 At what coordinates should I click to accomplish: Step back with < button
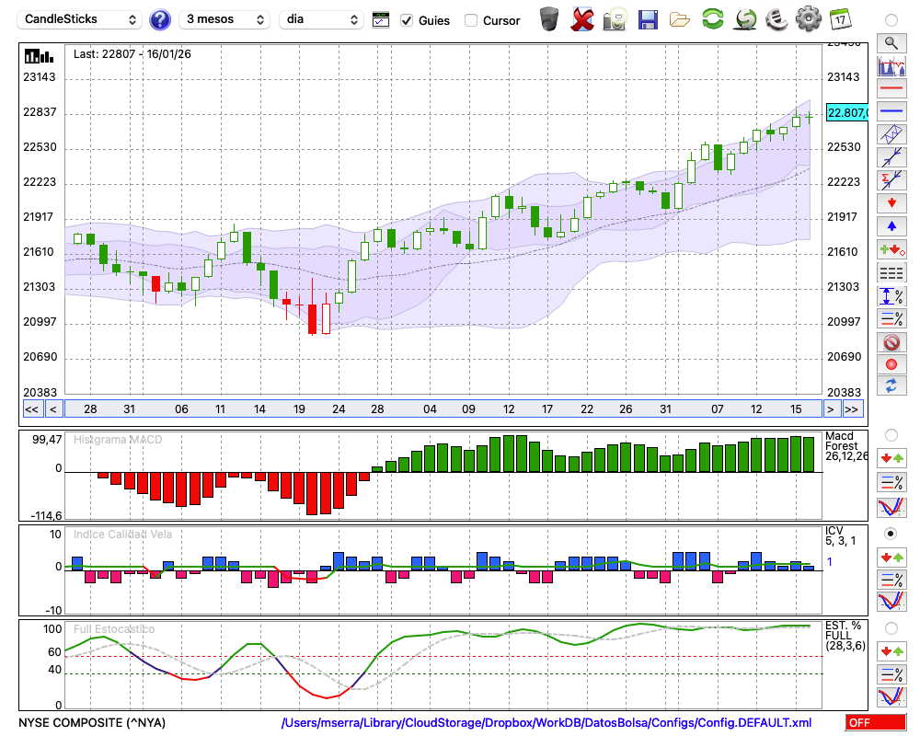pos(53,409)
